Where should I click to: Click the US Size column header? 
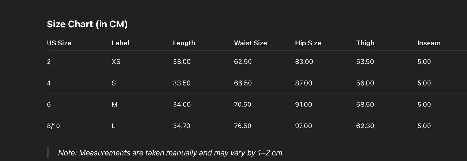tap(59, 43)
